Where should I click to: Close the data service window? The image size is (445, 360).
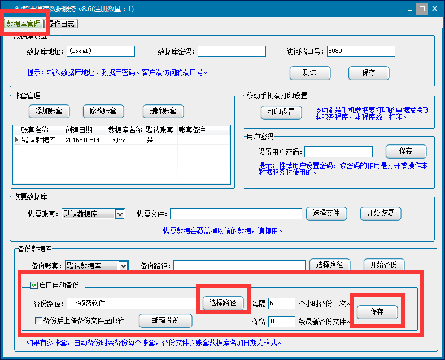pos(435,9)
